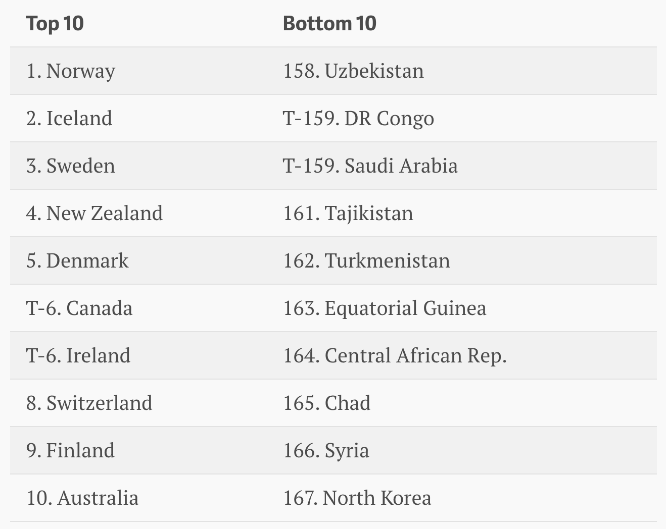Click the Top 10 column header
Viewport: 666px width, 529px height.
(x=55, y=24)
